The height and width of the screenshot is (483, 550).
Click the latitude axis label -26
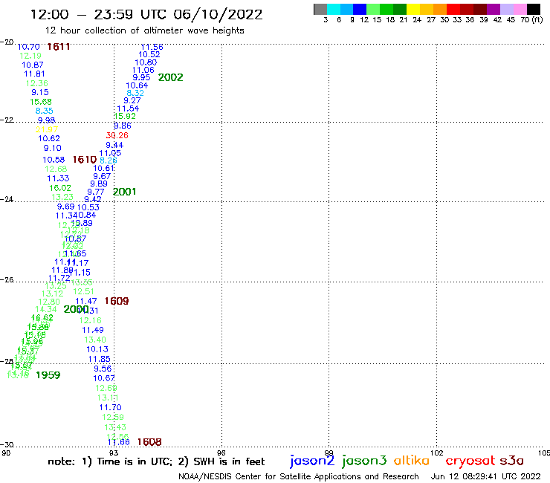point(7,280)
